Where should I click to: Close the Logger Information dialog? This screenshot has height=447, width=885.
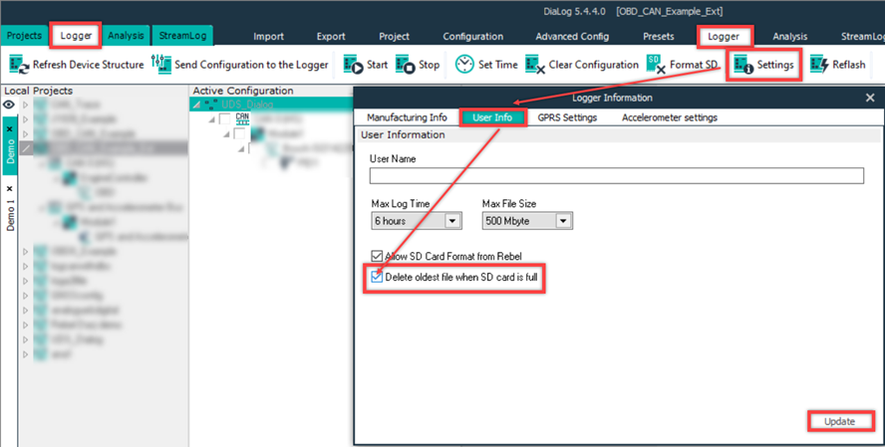click(870, 98)
